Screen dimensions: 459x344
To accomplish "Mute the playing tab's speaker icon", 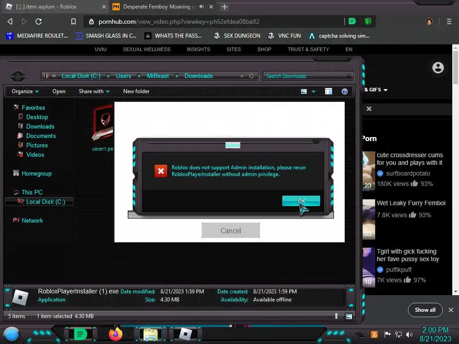I will pyautogui.click(x=201, y=6).
